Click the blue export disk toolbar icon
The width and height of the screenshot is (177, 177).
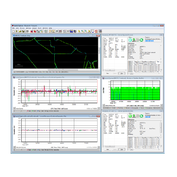[x=71, y=31]
